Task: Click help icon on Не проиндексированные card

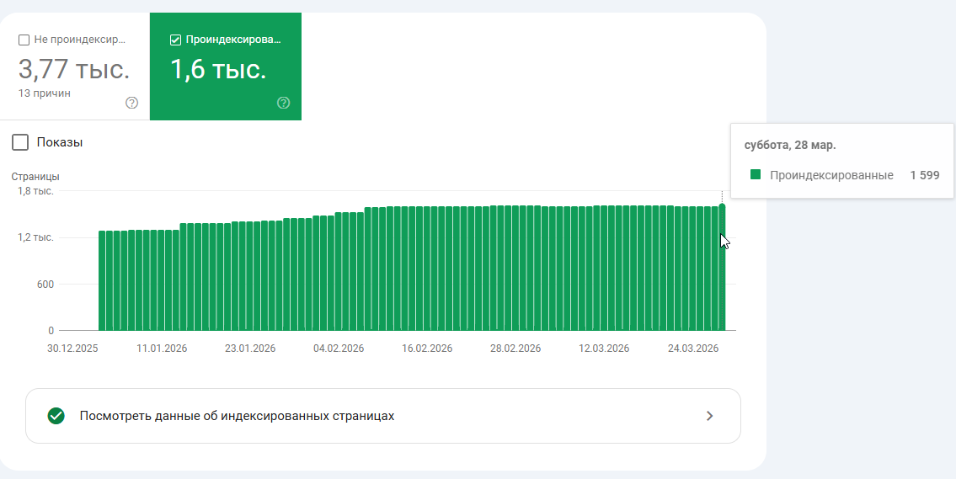Action: 131,103
